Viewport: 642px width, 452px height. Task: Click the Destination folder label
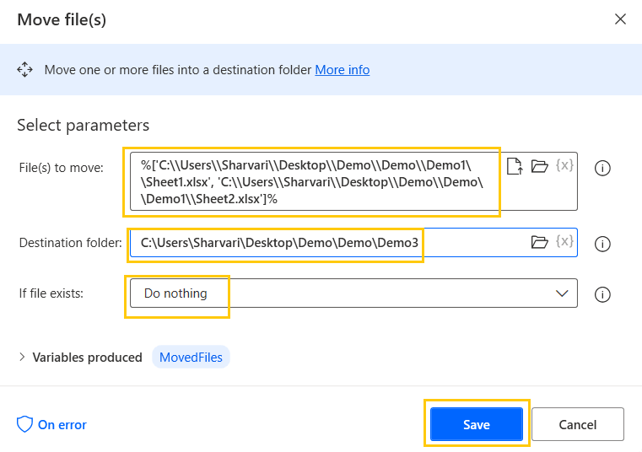[70, 243]
